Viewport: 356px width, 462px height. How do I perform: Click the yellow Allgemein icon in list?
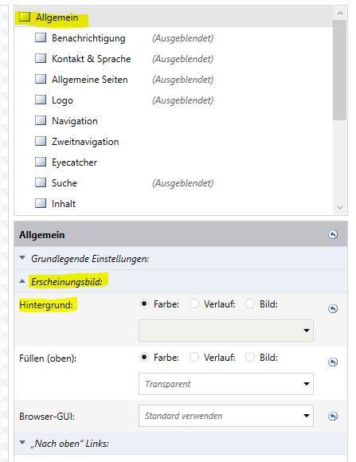click(x=25, y=17)
